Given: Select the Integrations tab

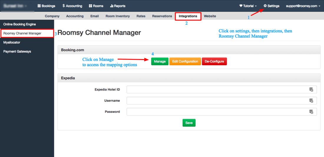Looking at the screenshot, I should [188, 16].
